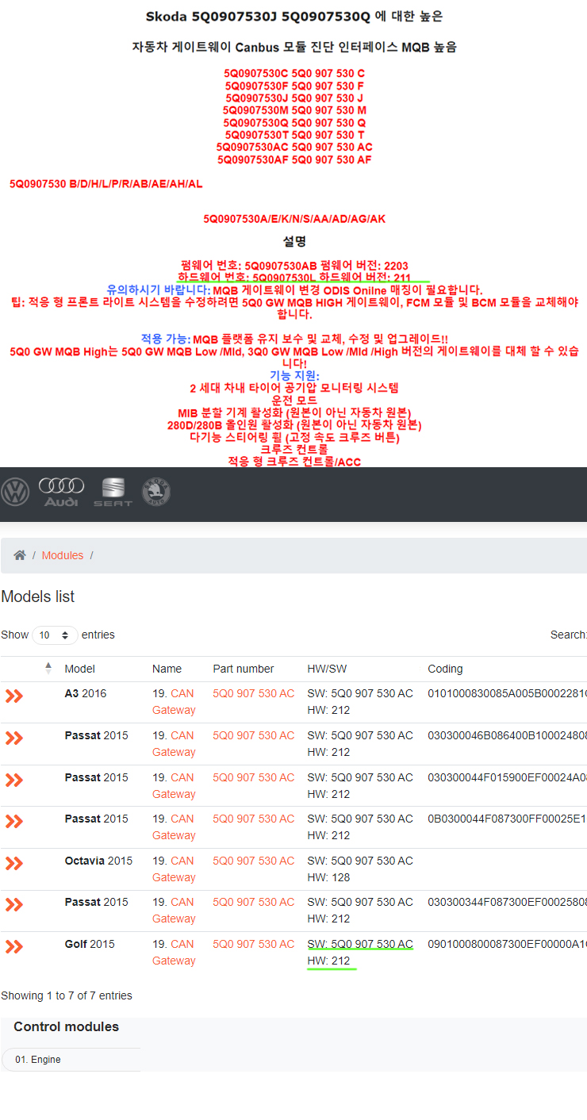Sort table by the first column arrows

click(x=48, y=668)
